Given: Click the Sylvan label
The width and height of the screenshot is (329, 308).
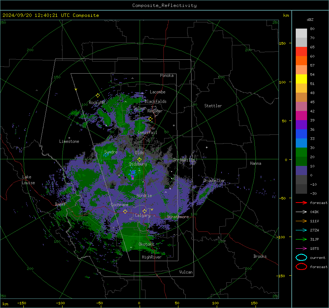Looking at the screenshot, I should [x=140, y=108].
